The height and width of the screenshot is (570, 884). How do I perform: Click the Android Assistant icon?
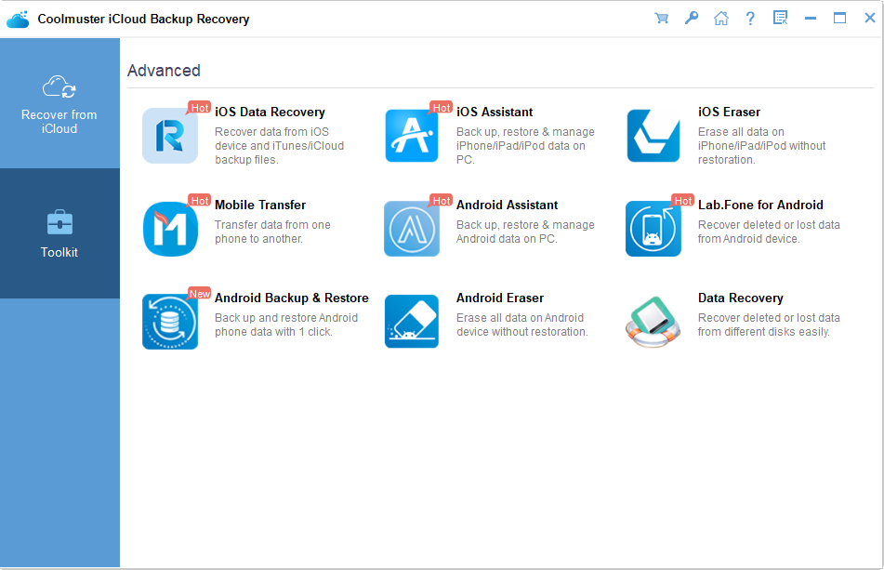[412, 229]
